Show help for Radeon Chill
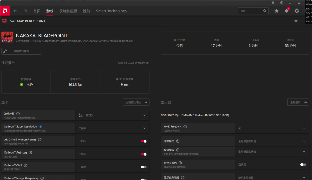 [x=25, y=165]
